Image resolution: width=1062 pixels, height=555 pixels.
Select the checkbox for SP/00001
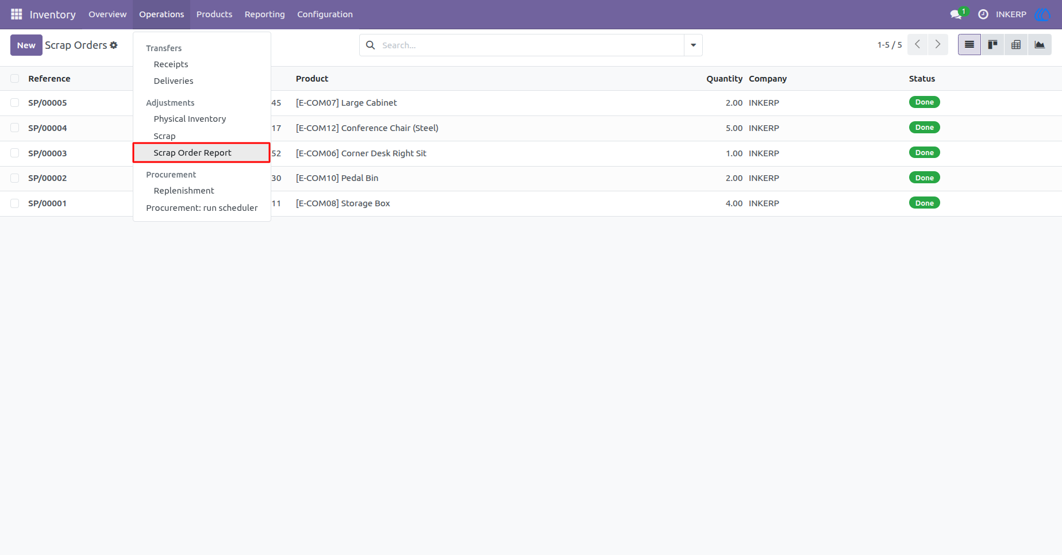point(15,203)
